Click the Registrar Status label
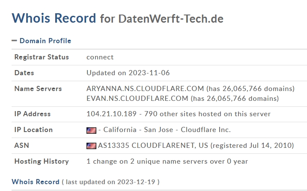Screen dimensions: 307x191 click(42, 57)
